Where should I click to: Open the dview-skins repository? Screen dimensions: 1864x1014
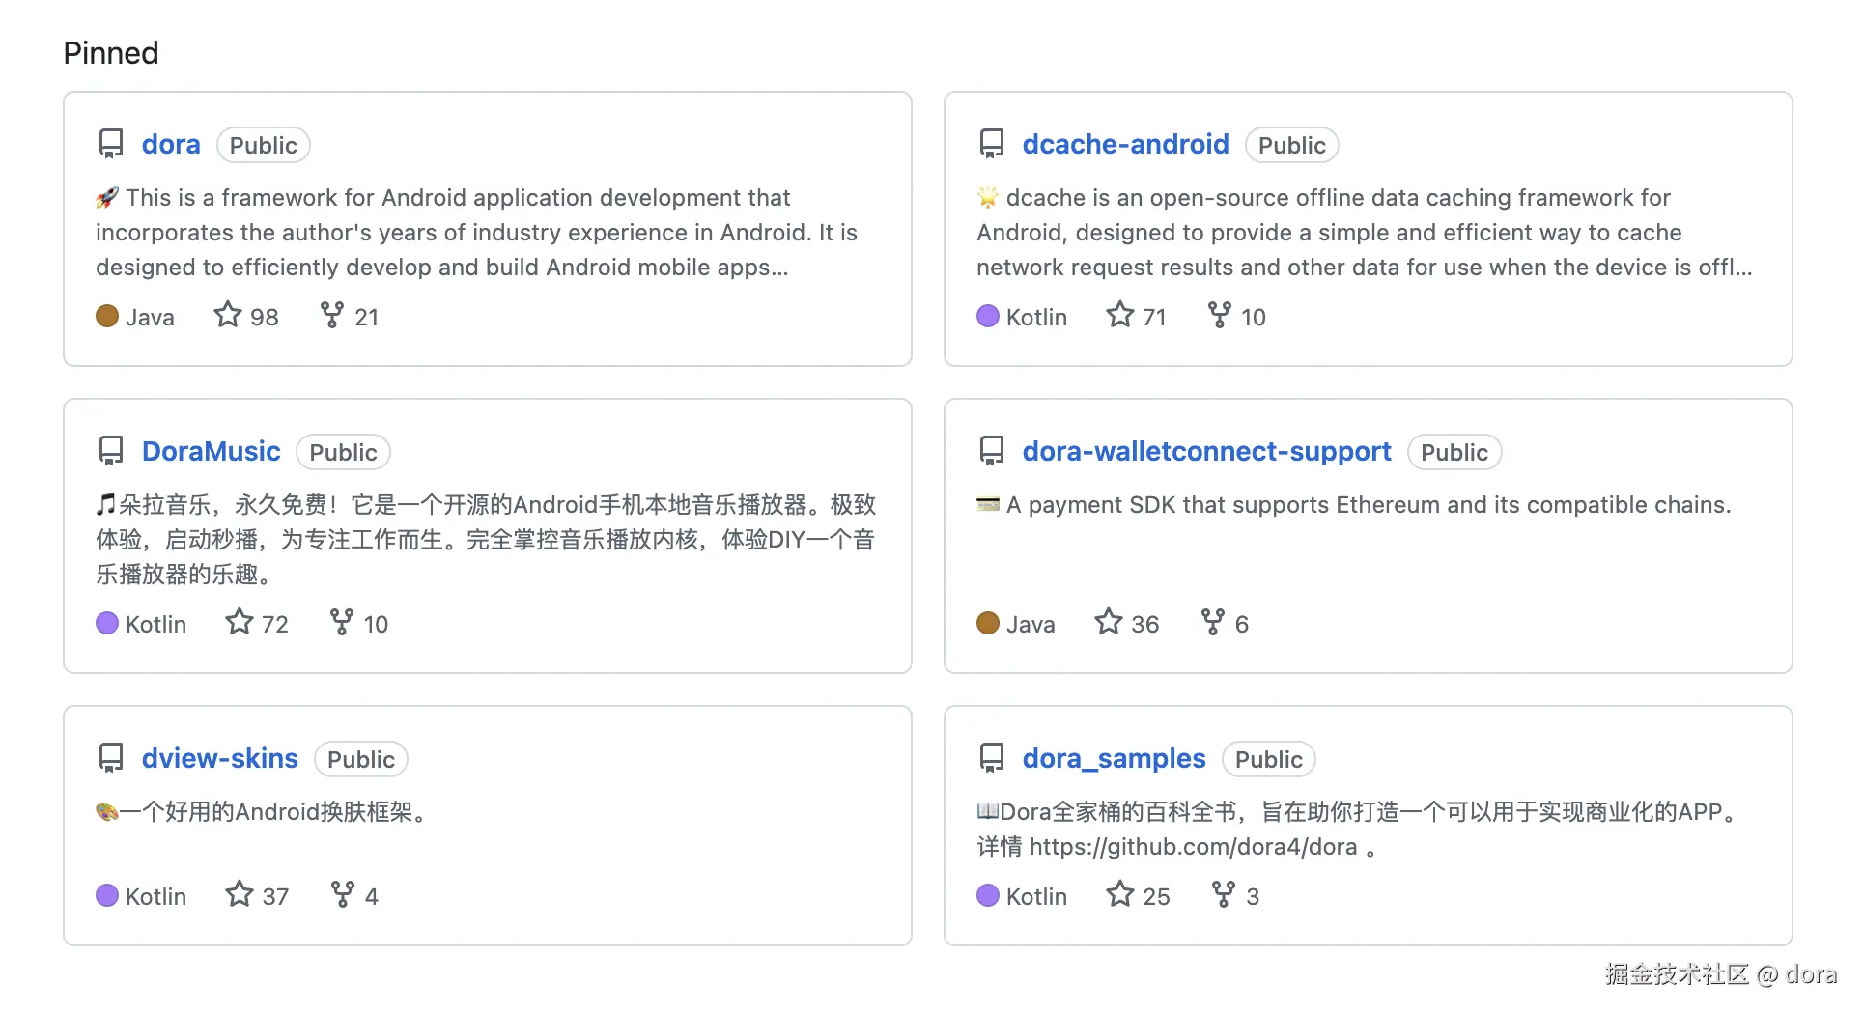[219, 759]
